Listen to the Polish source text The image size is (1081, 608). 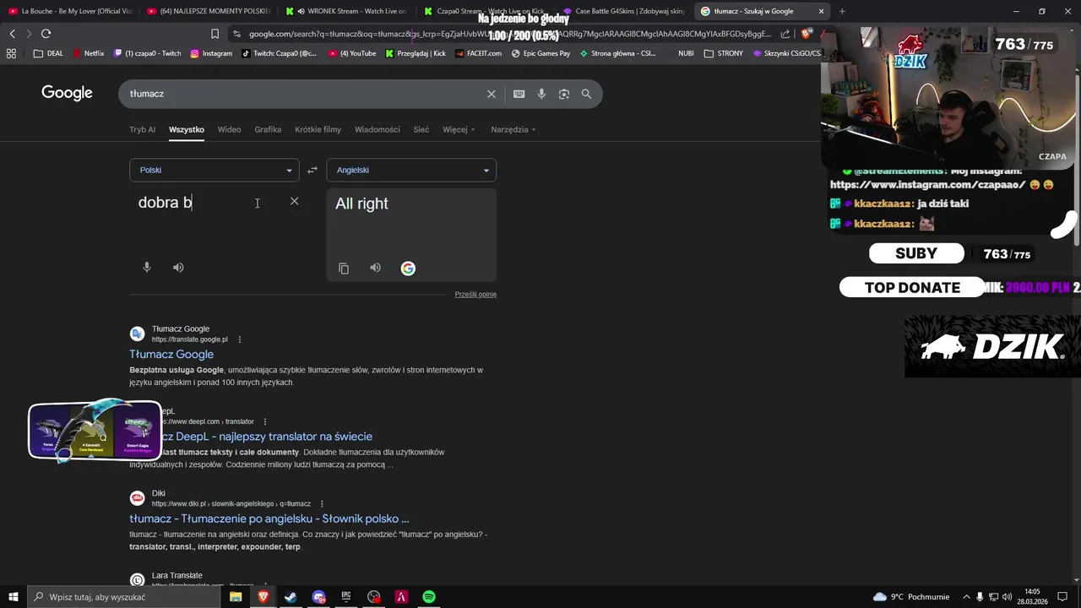(x=178, y=267)
